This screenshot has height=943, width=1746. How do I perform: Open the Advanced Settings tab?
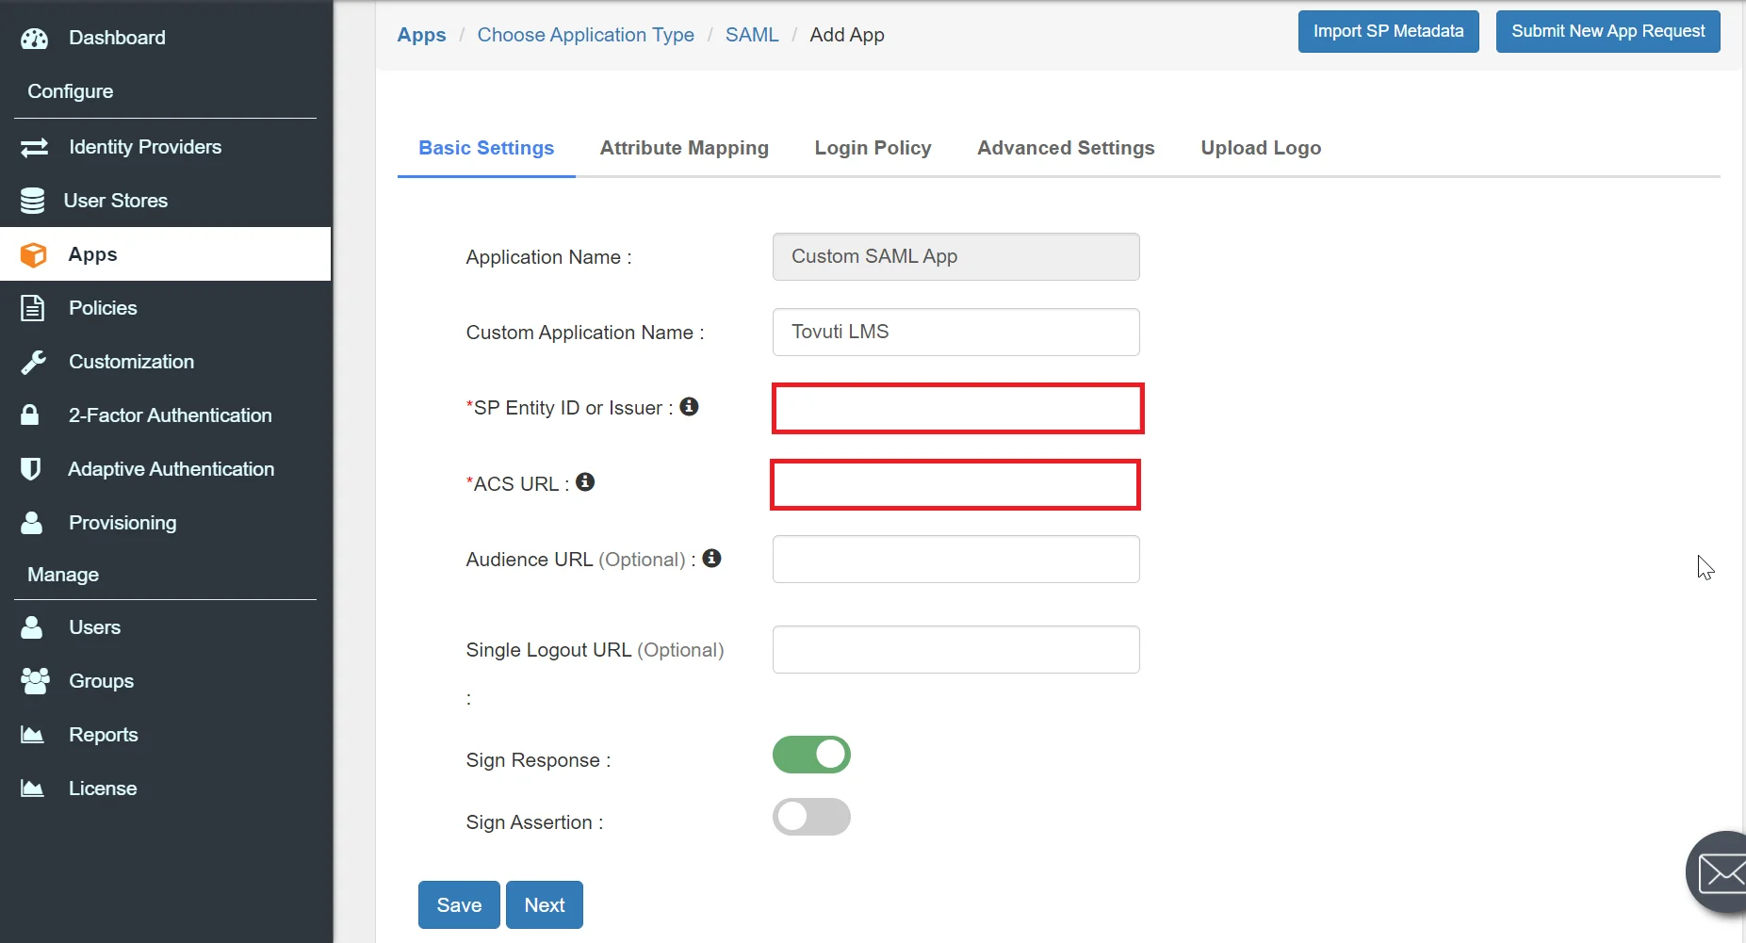tap(1066, 148)
